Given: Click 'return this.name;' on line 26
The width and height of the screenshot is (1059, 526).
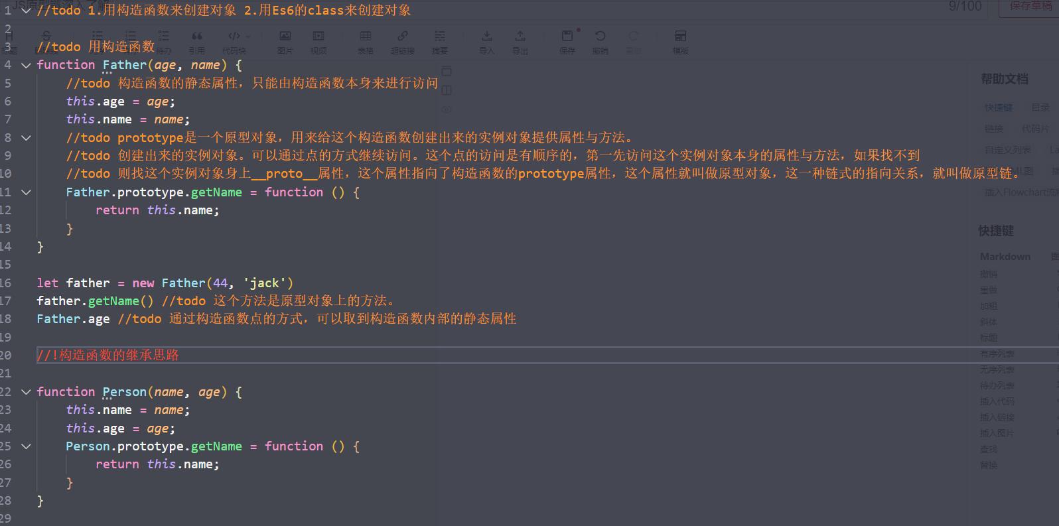Looking at the screenshot, I should pyautogui.click(x=157, y=464).
